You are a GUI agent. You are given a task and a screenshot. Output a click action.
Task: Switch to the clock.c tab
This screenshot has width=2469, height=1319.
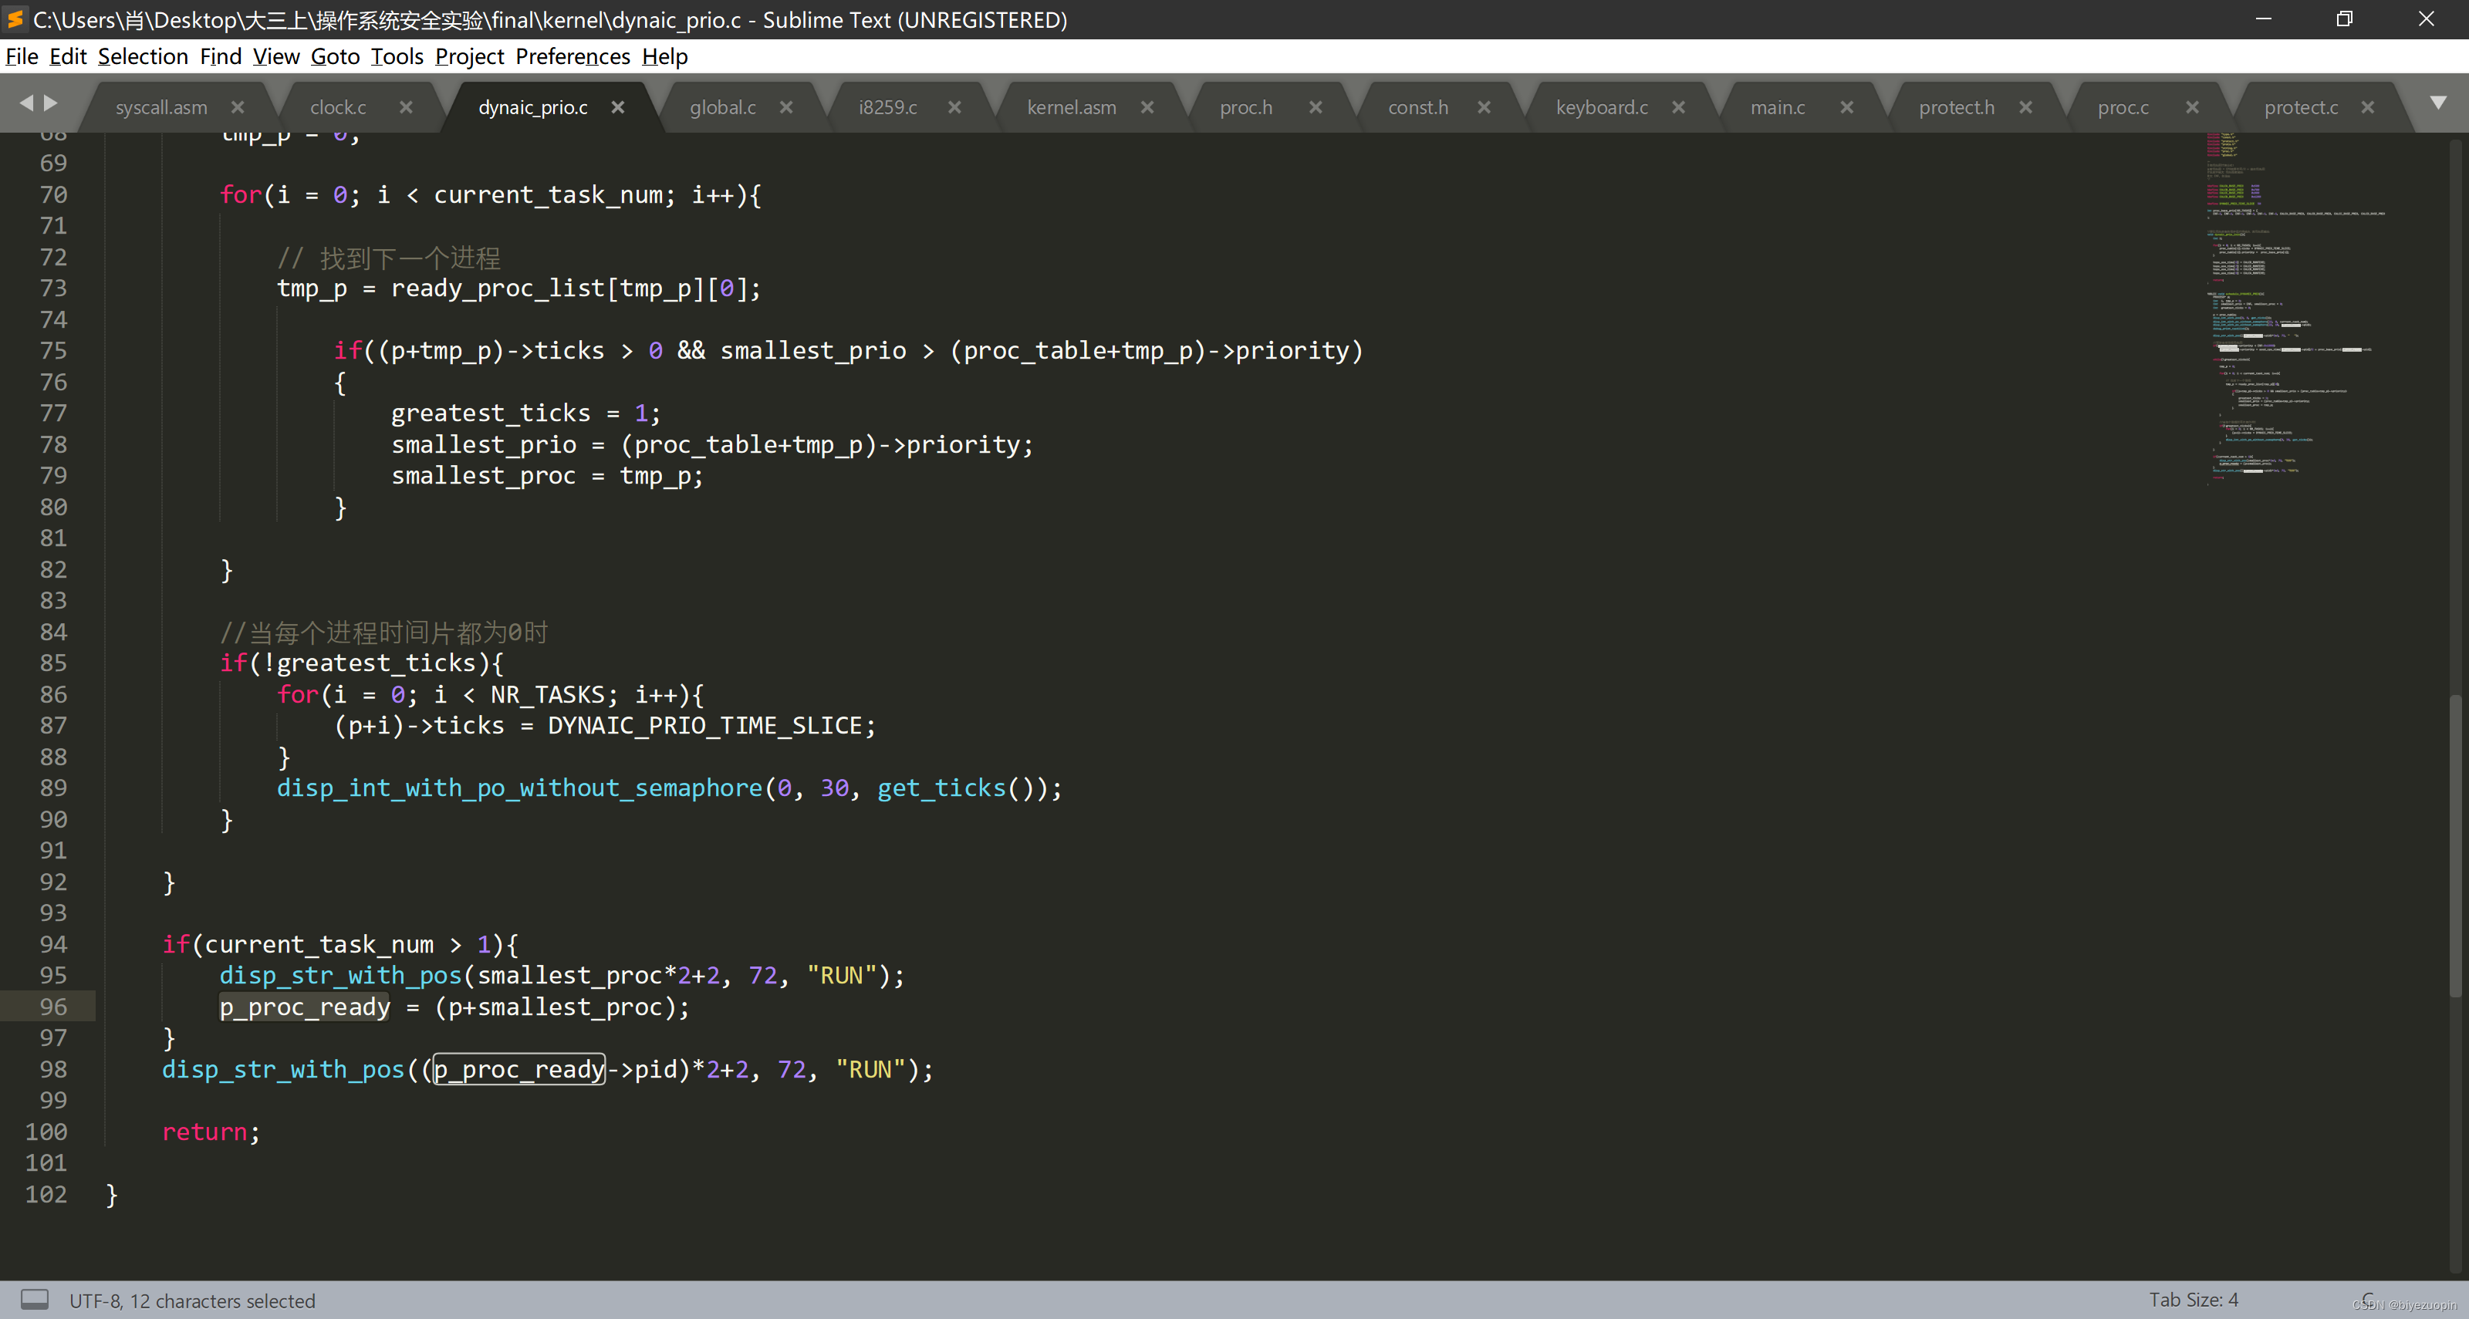click(339, 107)
